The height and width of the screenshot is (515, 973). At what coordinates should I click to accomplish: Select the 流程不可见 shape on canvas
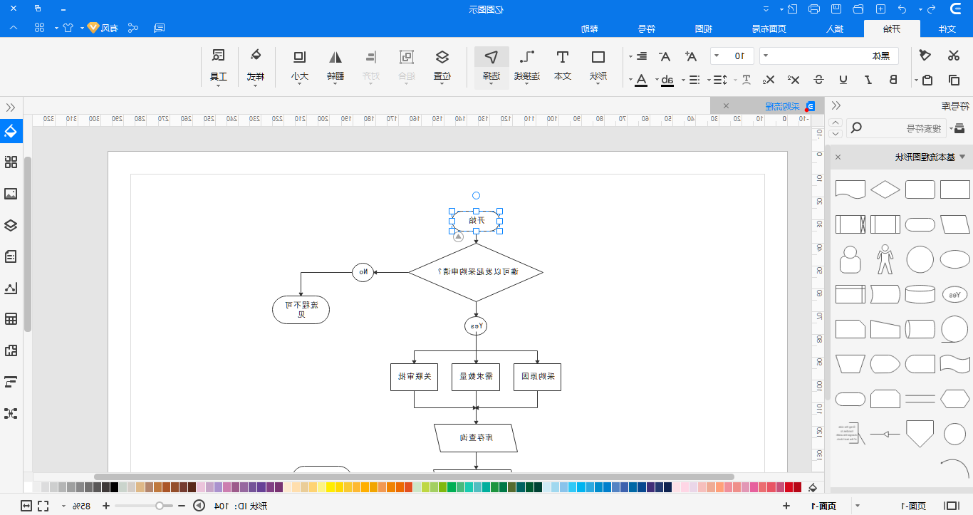[301, 309]
